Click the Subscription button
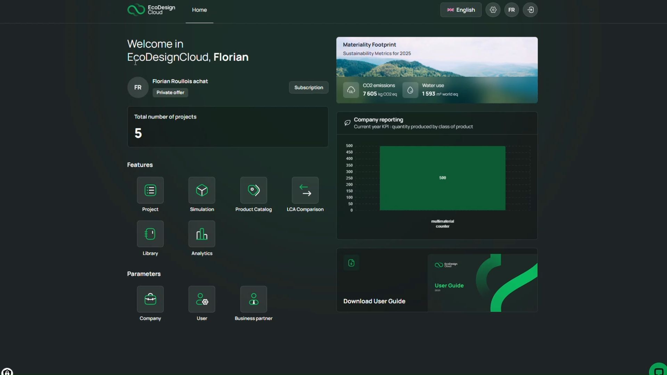 pyautogui.click(x=308, y=87)
